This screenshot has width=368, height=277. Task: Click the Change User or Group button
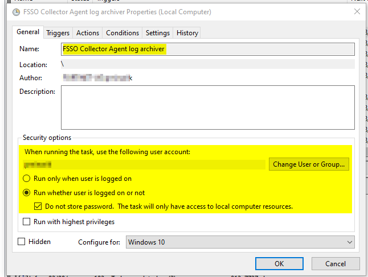coord(309,164)
